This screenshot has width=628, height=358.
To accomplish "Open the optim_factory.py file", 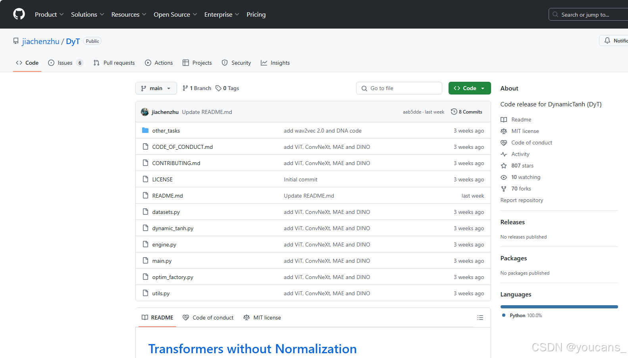I will tap(173, 277).
